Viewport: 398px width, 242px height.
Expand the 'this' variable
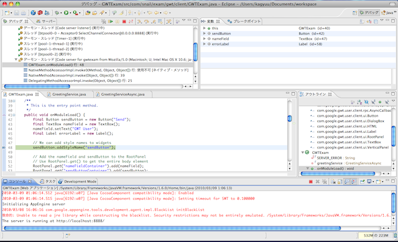click(205, 28)
